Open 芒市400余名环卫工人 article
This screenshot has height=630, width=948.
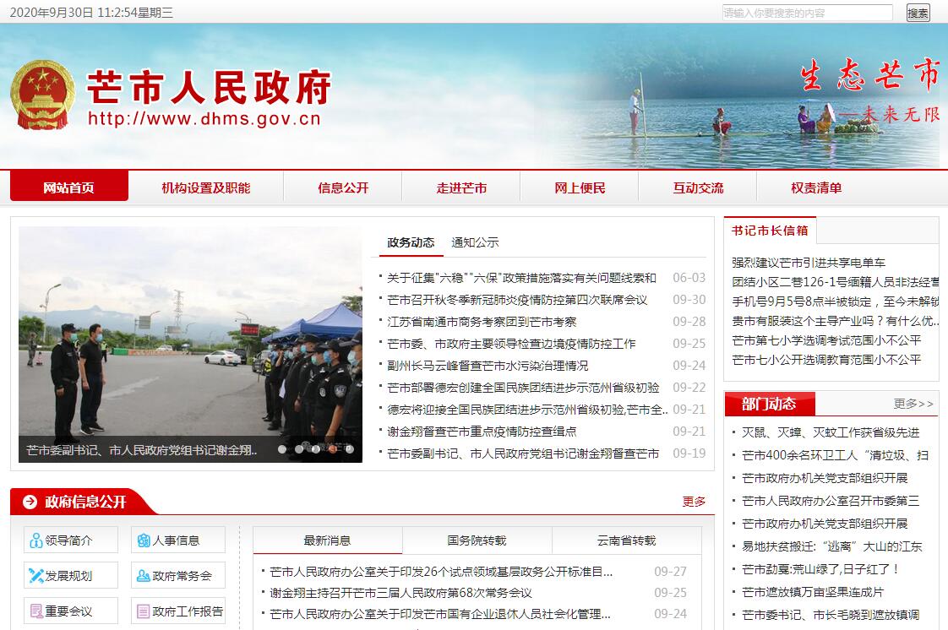point(835,455)
